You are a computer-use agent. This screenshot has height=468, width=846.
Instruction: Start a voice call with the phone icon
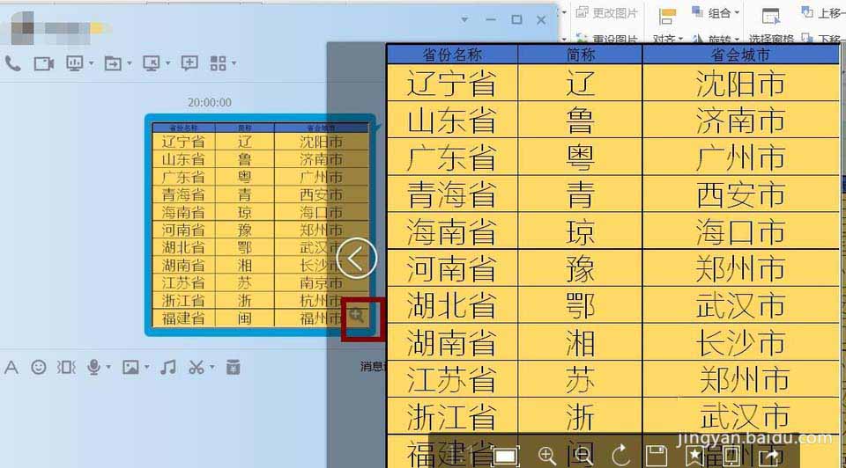click(13, 63)
